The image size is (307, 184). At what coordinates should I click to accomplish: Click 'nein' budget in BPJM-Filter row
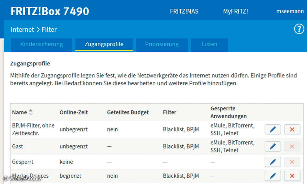[x=113, y=130]
